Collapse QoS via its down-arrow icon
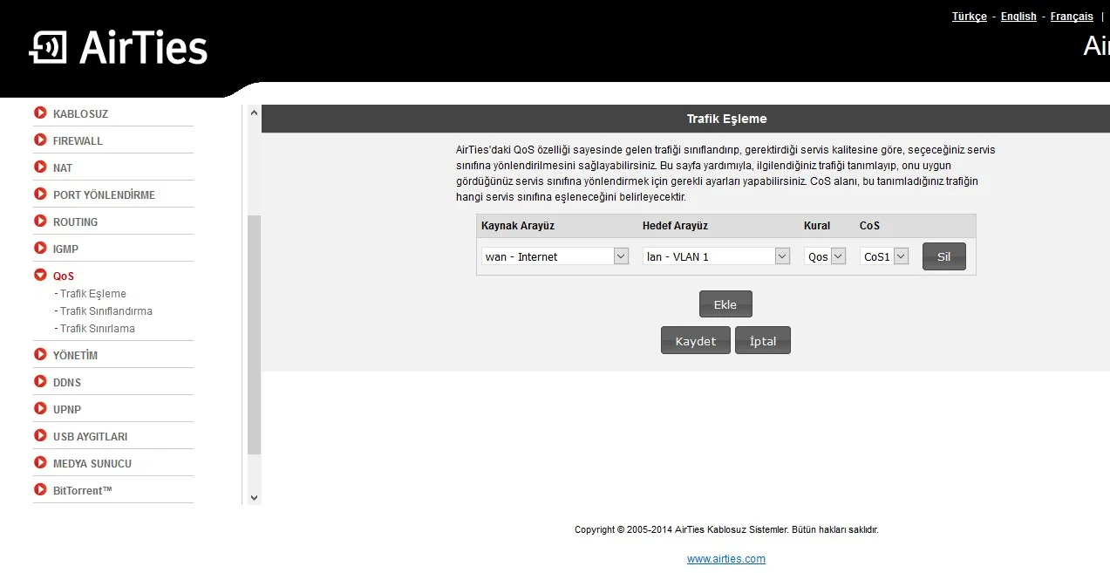Image resolution: width=1110 pixels, height=573 pixels. pos(40,275)
